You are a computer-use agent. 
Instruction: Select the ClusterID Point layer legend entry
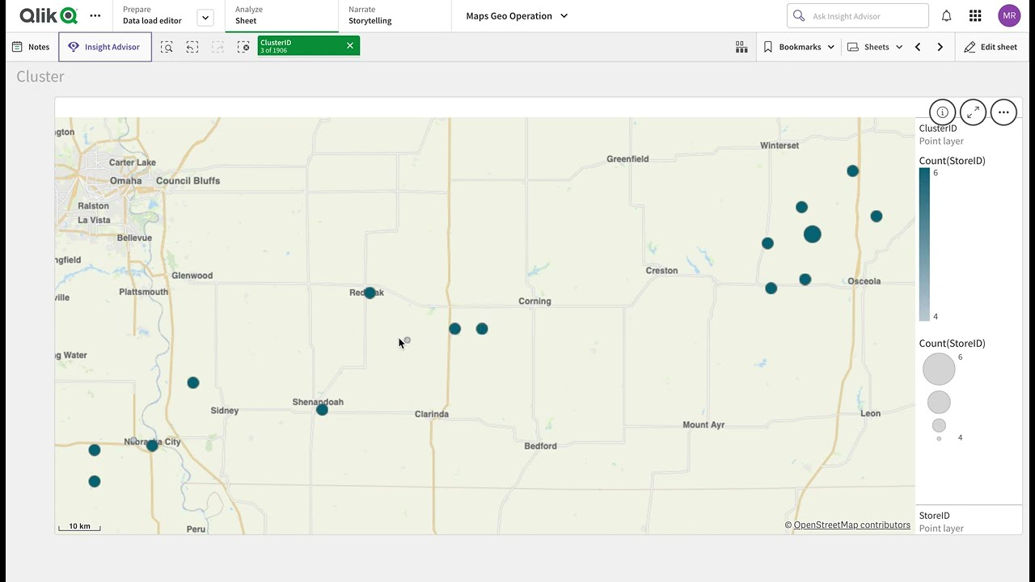tap(941, 135)
